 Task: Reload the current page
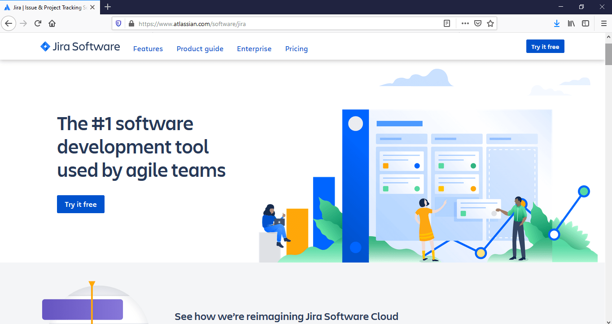(38, 23)
